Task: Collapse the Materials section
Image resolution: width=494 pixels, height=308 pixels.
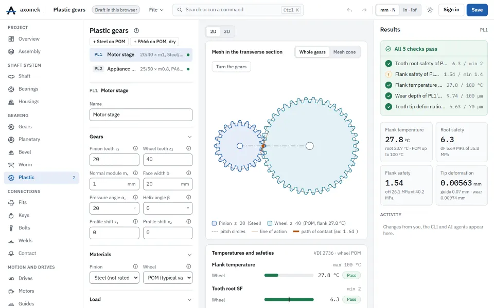Action: [189, 255]
